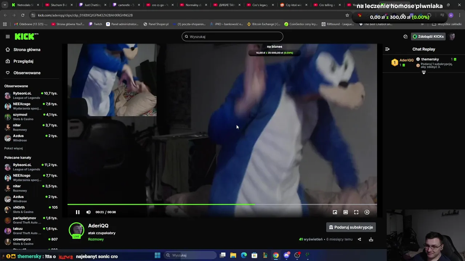Expand the gifted subs leaderboard arrow
Screen dimensions: 465x261
click(x=424, y=72)
